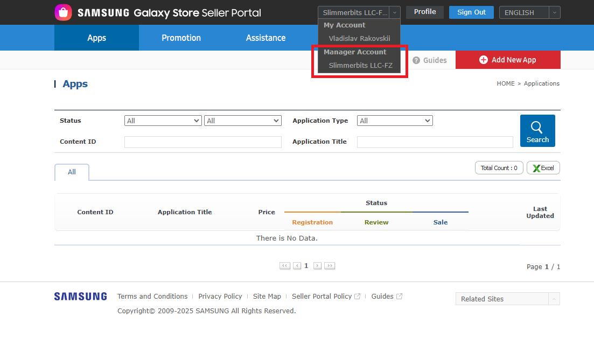Click the plus icon on Add New App

click(484, 60)
